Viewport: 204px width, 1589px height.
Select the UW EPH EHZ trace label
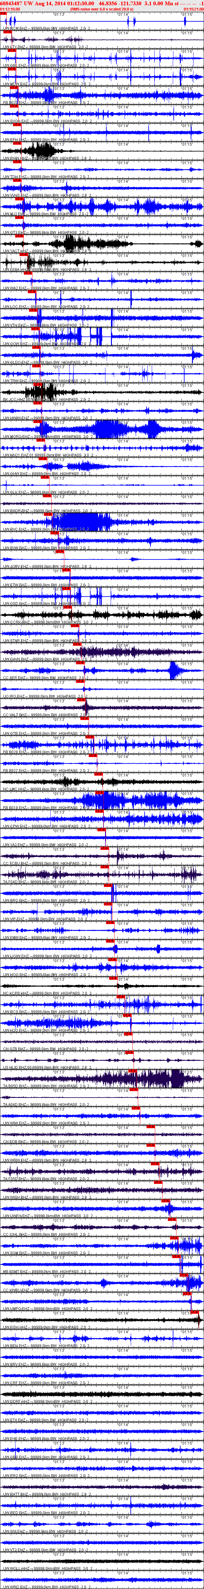coord(46,139)
